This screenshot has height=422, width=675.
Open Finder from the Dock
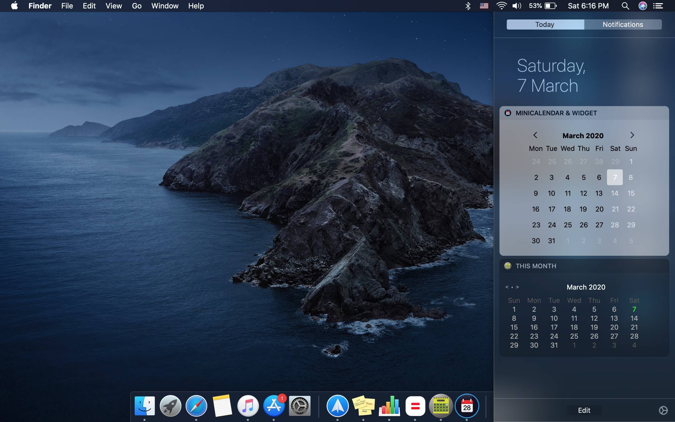click(x=144, y=406)
